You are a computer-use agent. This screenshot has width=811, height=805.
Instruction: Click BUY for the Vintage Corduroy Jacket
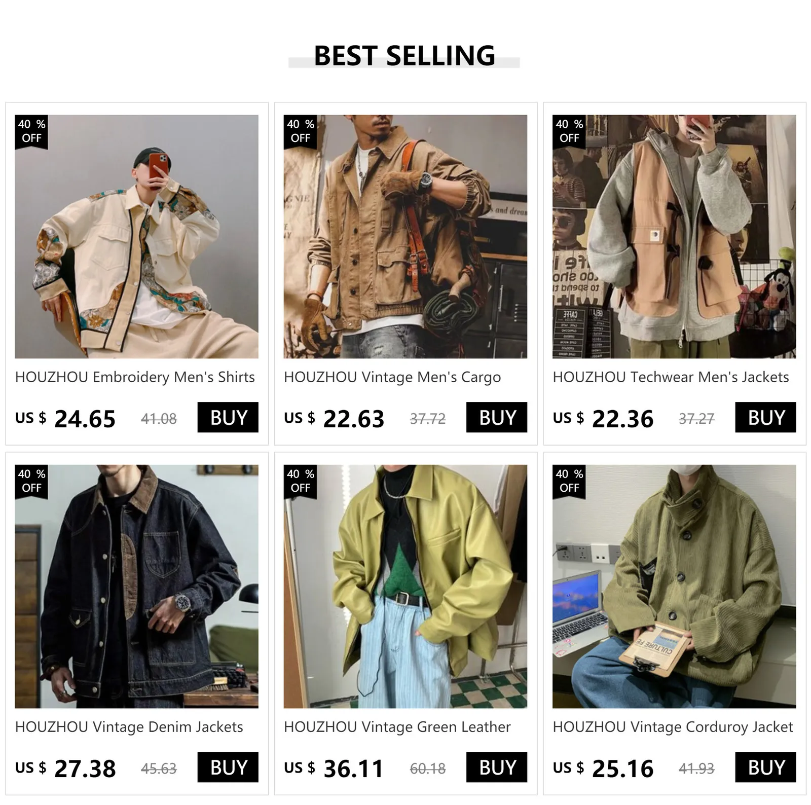(765, 767)
